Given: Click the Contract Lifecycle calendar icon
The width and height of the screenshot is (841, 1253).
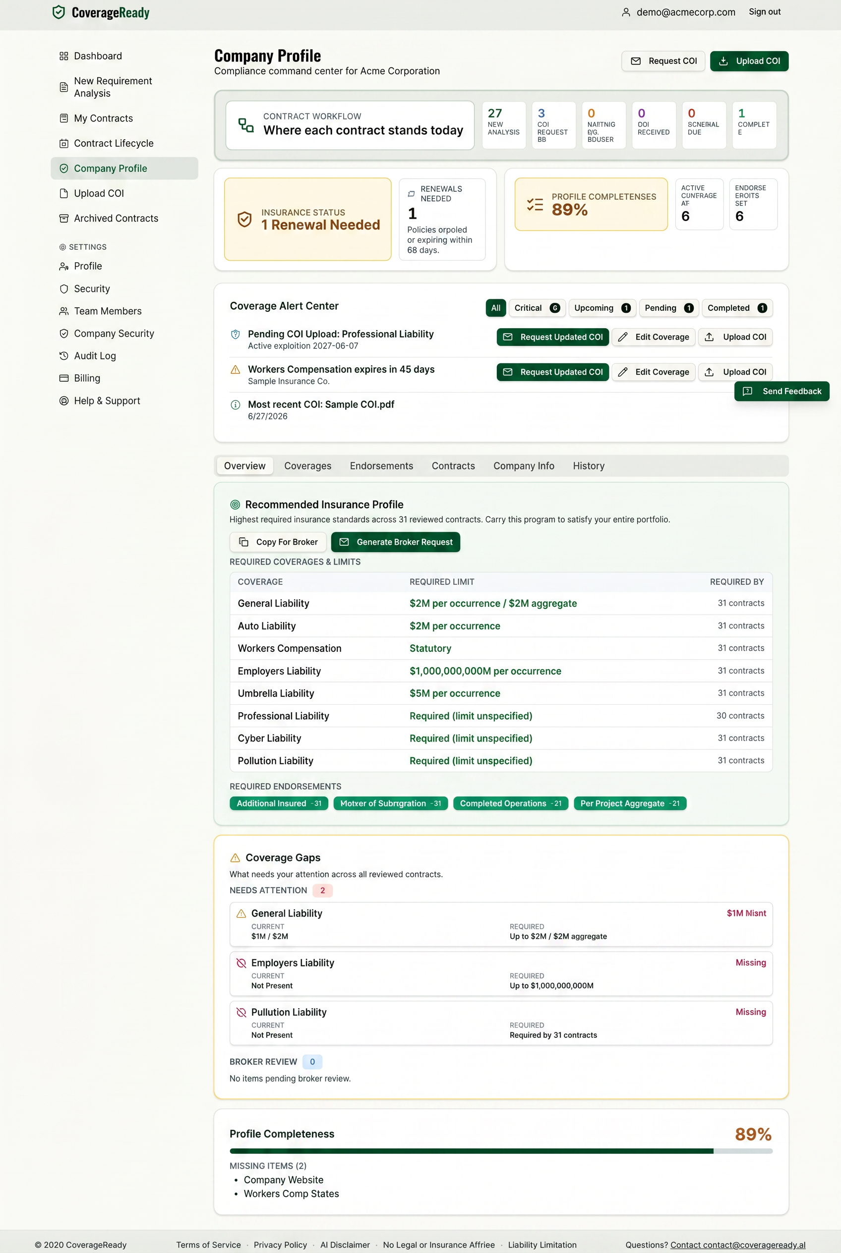Looking at the screenshot, I should pyautogui.click(x=64, y=144).
